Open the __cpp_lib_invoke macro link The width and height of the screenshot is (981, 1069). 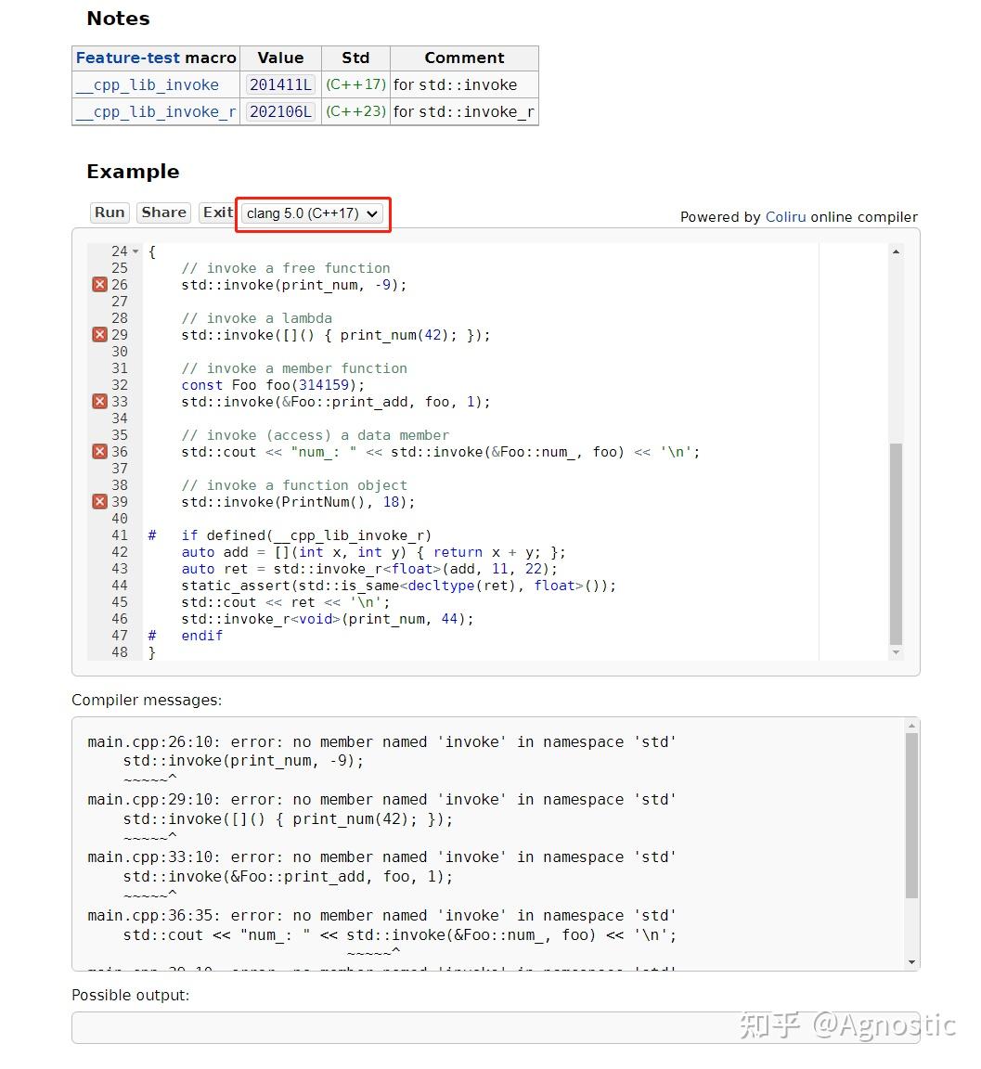tap(148, 84)
